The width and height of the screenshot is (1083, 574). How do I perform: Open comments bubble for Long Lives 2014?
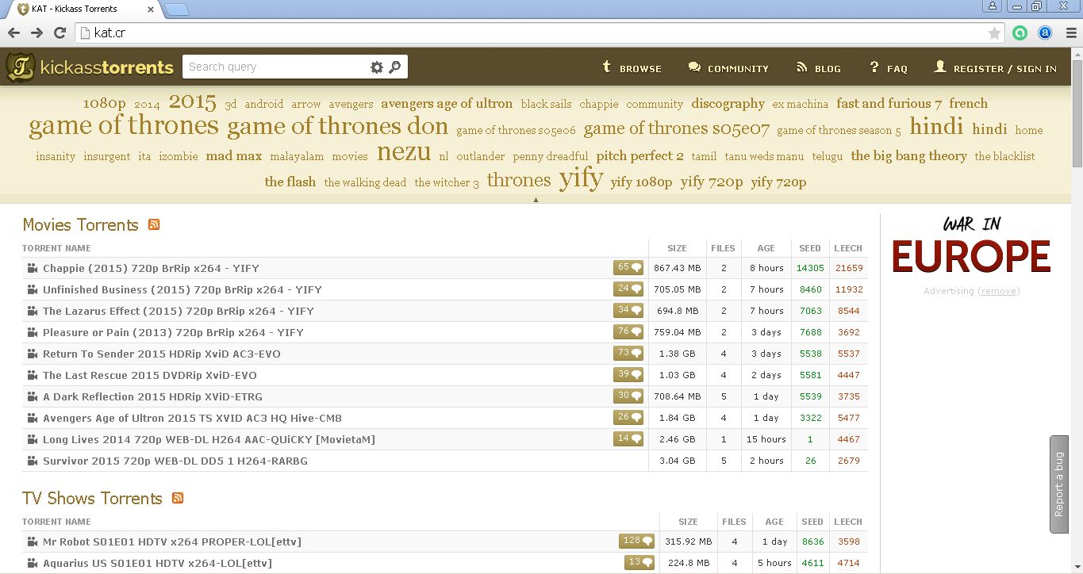pos(628,439)
